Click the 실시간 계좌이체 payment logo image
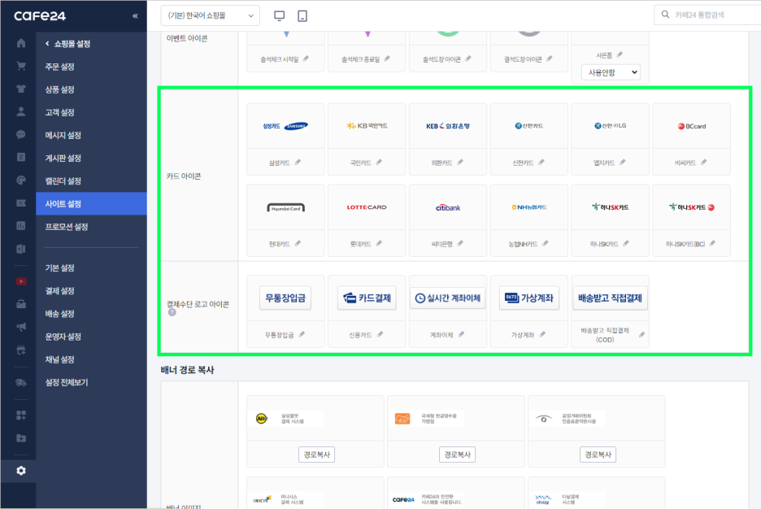 tap(448, 298)
